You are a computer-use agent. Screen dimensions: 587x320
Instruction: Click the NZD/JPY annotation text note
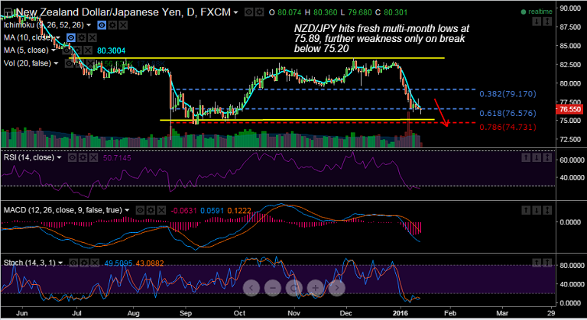click(x=381, y=38)
